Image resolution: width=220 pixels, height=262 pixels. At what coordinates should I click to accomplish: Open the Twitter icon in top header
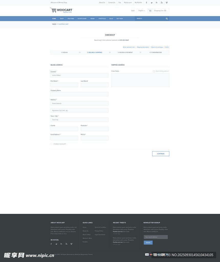tap(152, 3)
